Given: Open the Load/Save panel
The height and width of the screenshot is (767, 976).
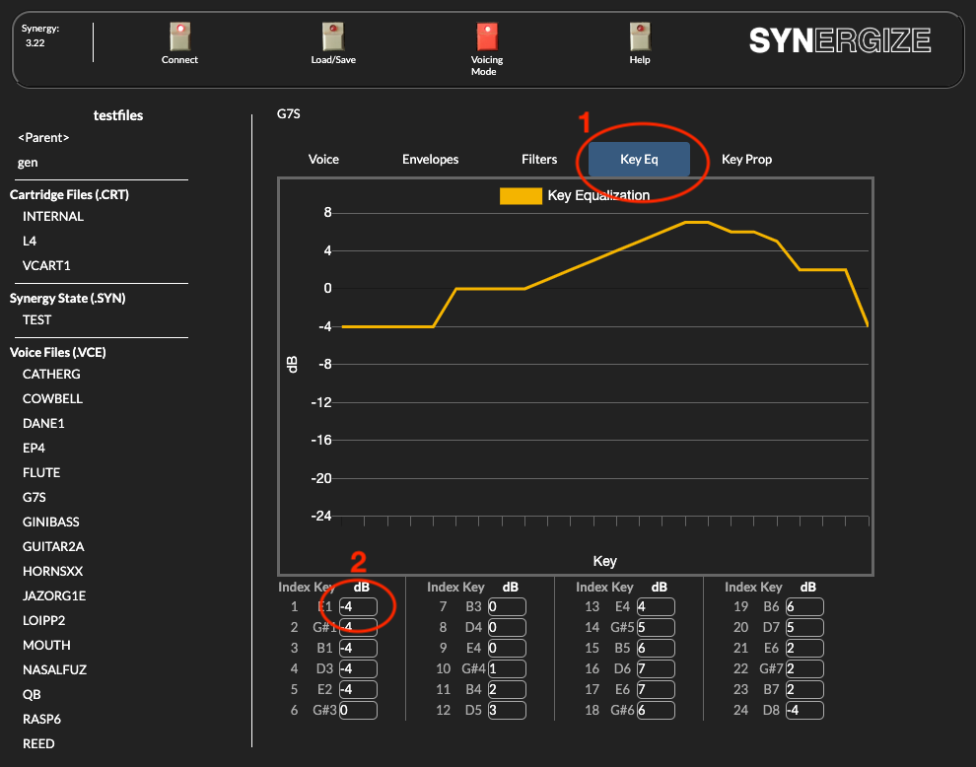Looking at the screenshot, I should (333, 36).
